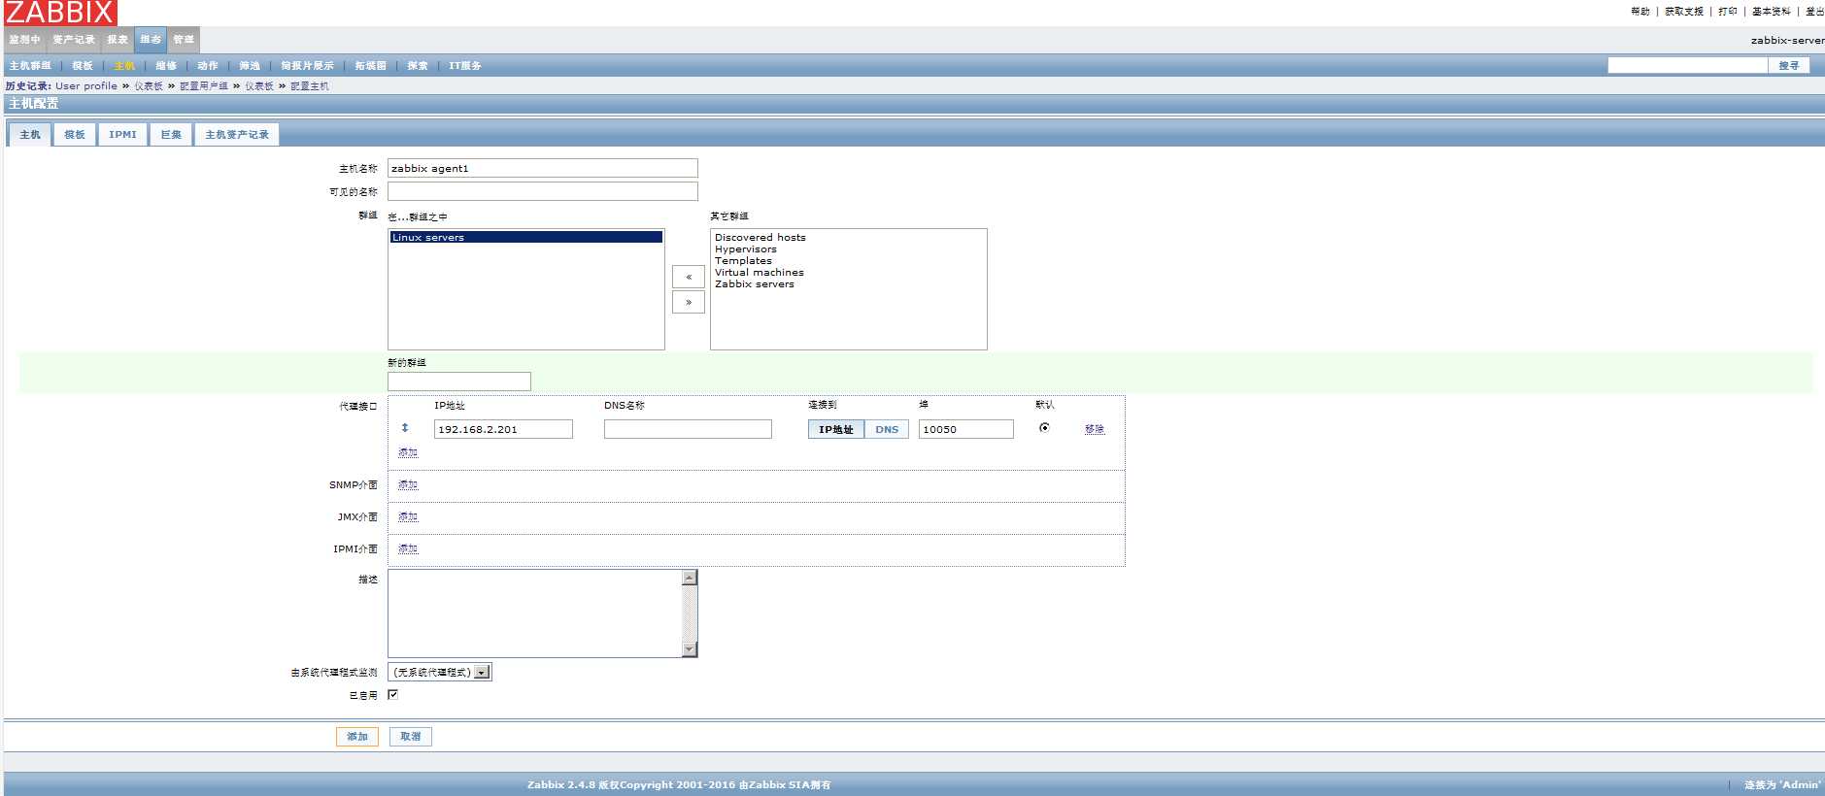Switch connect-to toggle to IP地址

pos(835,429)
